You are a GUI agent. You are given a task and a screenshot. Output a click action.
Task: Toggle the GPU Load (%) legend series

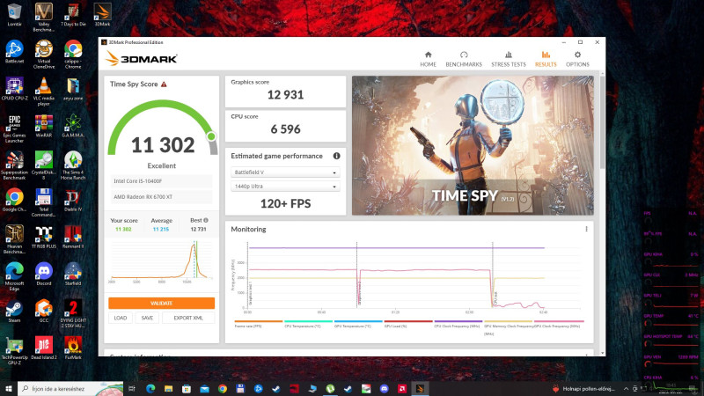point(408,324)
